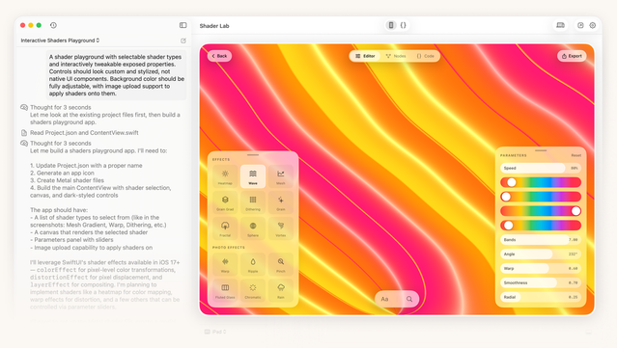The image size is (617, 348).
Task: Click the search magnifier in the canvas bar
Action: [x=409, y=299]
